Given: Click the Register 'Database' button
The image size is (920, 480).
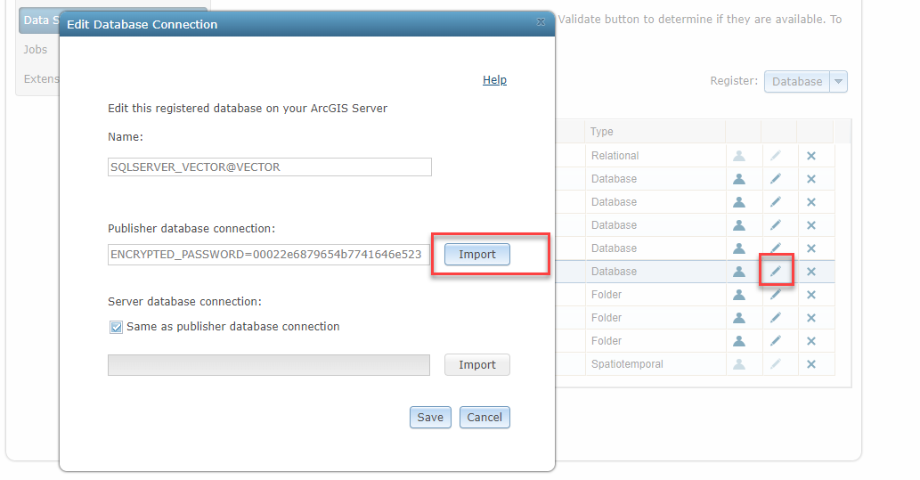Looking at the screenshot, I should click(796, 82).
